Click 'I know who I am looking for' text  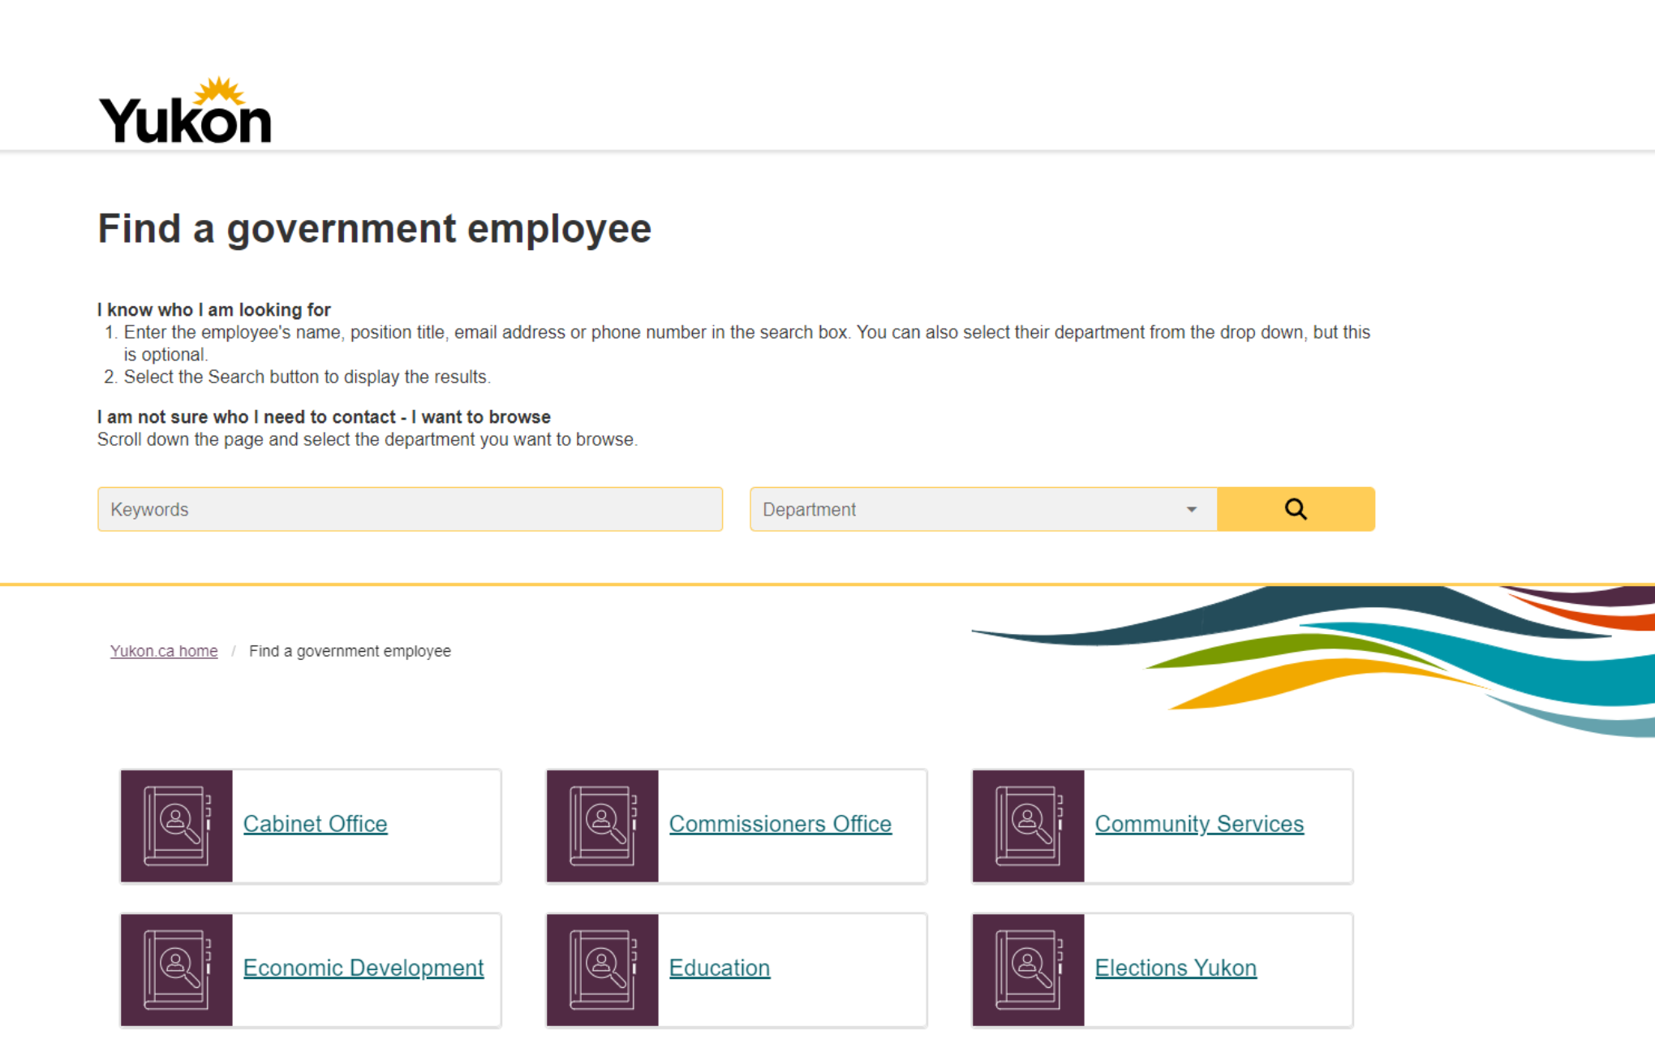[x=214, y=309]
